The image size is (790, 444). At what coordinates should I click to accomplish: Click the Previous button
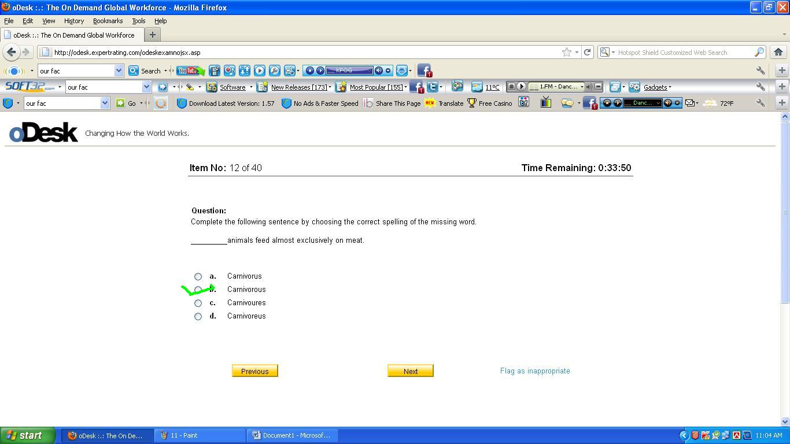(x=255, y=371)
